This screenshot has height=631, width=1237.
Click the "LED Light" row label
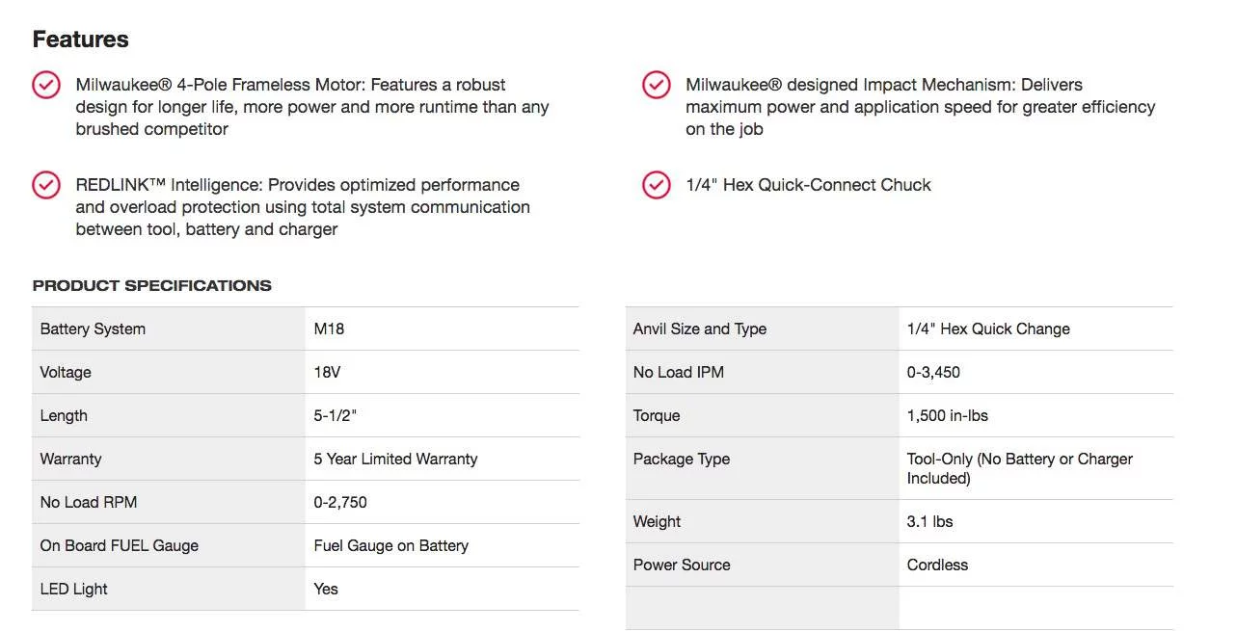click(x=73, y=589)
